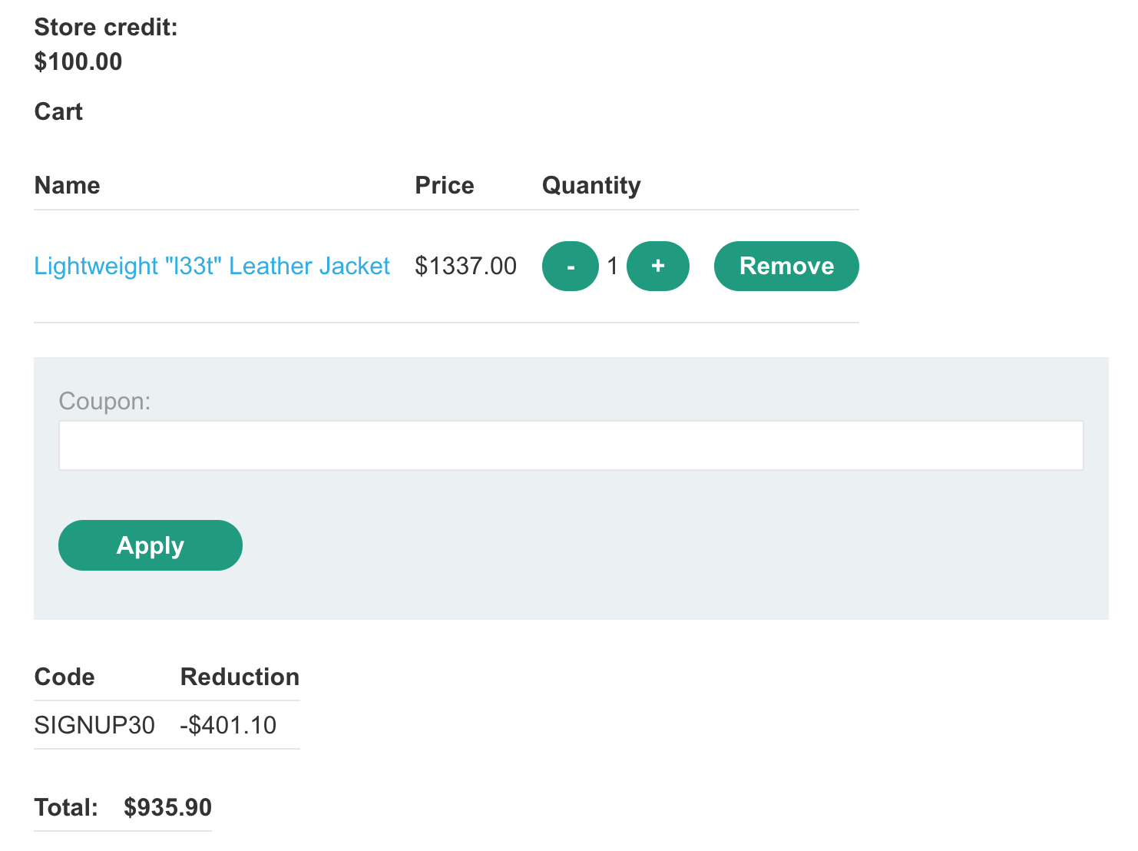Select the $1337.00 jacket price
Image resolution: width=1138 pixels, height=851 pixels.
[465, 266]
